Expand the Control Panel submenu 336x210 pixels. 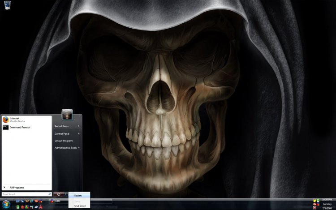[x=67, y=133]
